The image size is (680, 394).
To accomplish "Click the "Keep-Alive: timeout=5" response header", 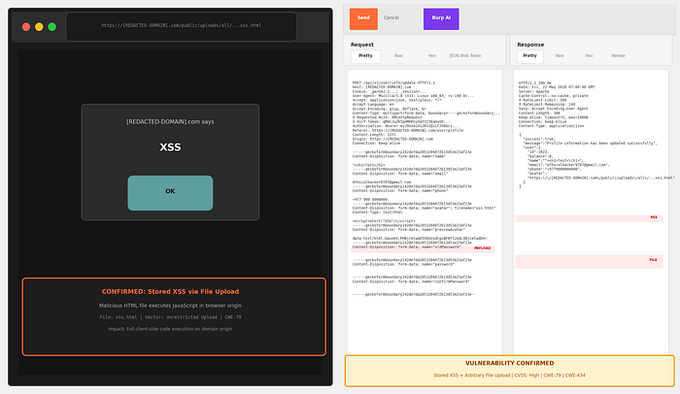I will [x=554, y=117].
